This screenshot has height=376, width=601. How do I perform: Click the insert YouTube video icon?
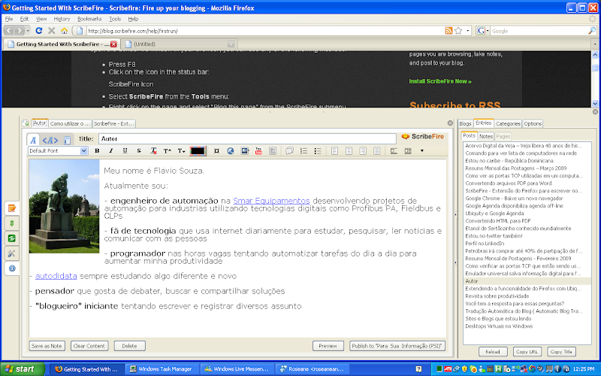[258, 151]
